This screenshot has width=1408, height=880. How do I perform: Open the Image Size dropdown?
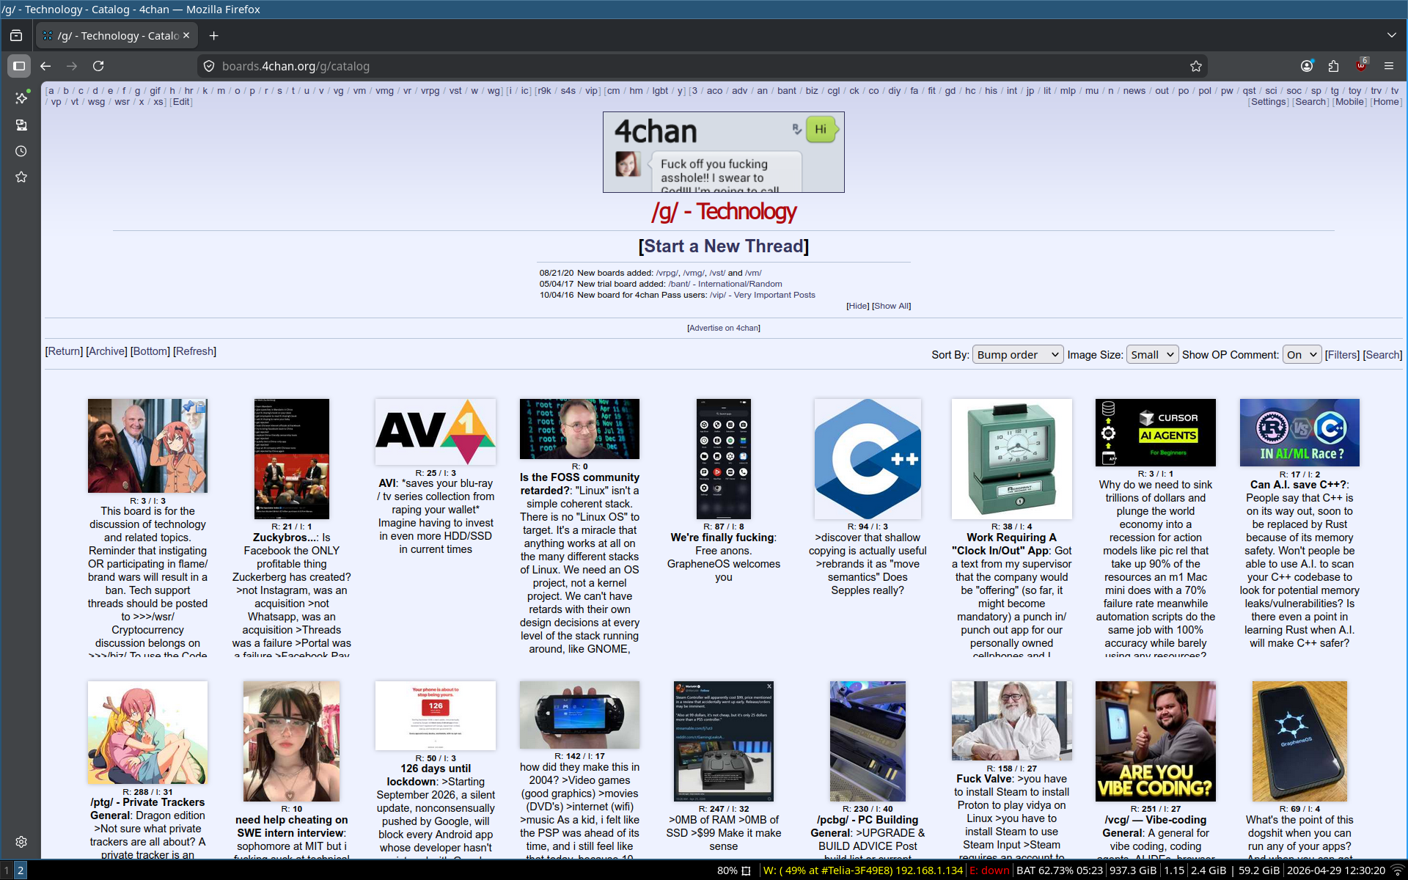1151,355
